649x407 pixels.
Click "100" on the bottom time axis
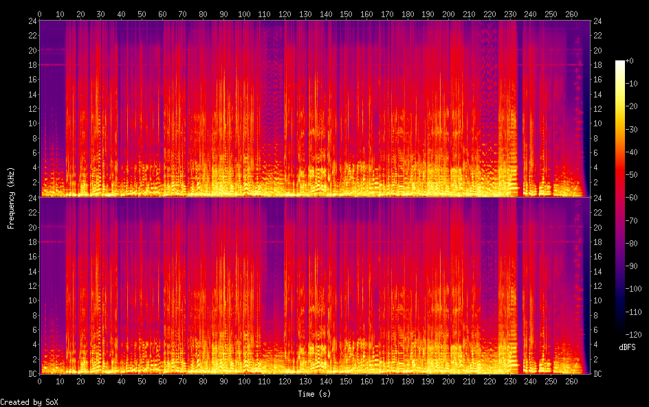pyautogui.click(x=244, y=382)
